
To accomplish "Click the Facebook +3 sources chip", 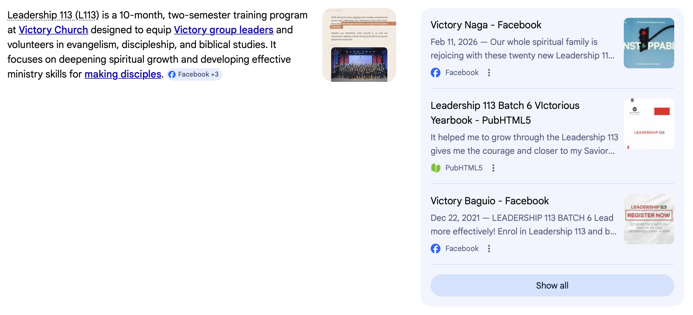I will click(194, 74).
